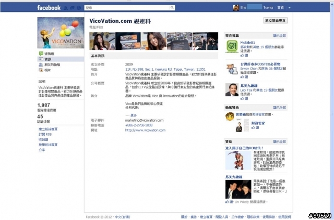Click the president page portrait photo

pos(232,89)
